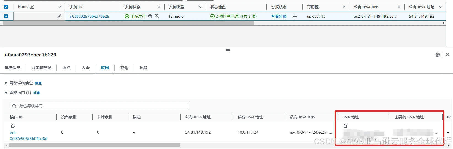
Task: Open the 公有 IPv4 地址 column sort arrow
Action: (440, 7)
